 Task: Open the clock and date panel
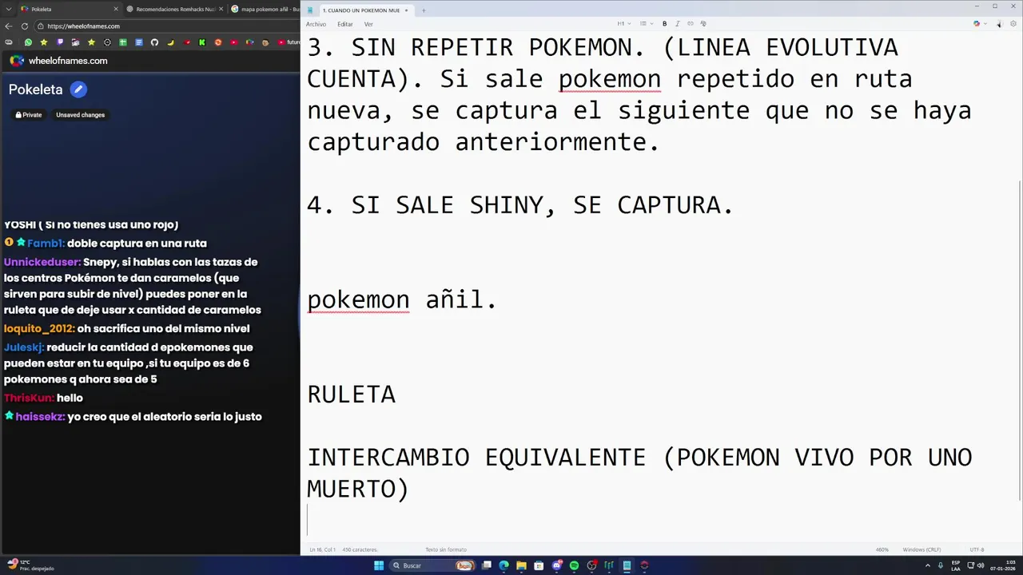pyautogui.click(x=1002, y=565)
